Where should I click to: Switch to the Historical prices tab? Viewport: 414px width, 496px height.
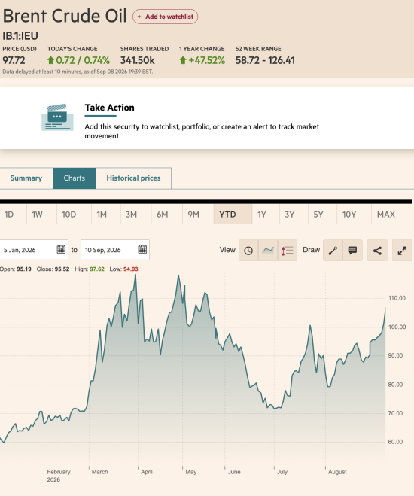133,178
